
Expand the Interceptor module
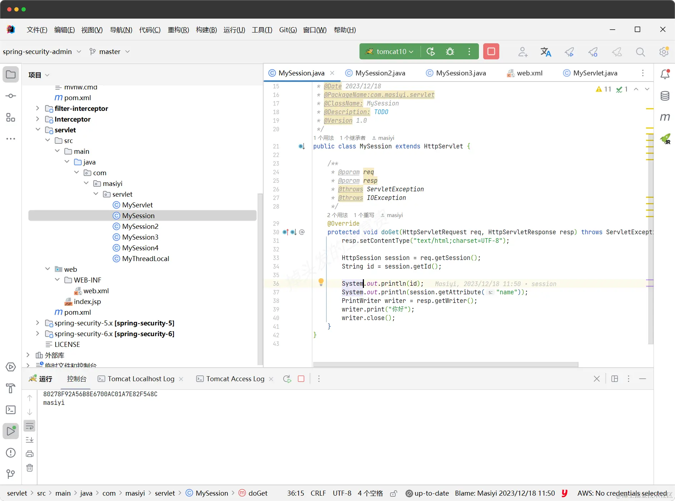tap(37, 119)
